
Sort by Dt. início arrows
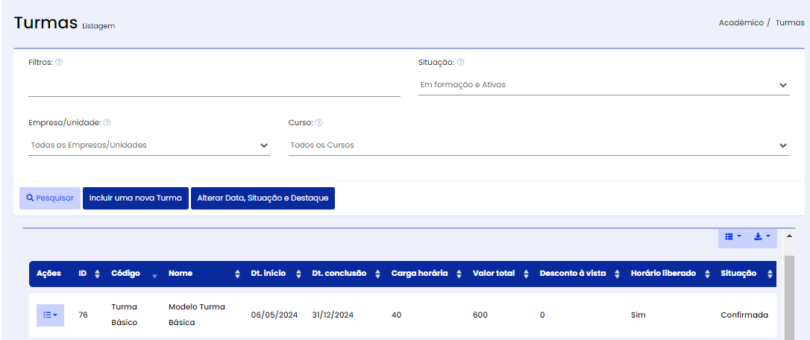coord(298,274)
